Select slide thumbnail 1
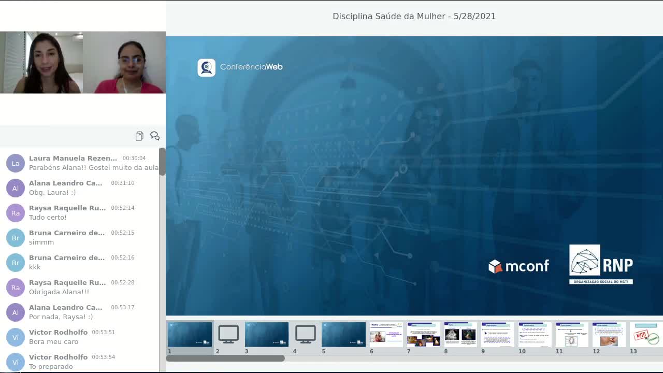Image resolution: width=663 pixels, height=373 pixels. pos(190,334)
